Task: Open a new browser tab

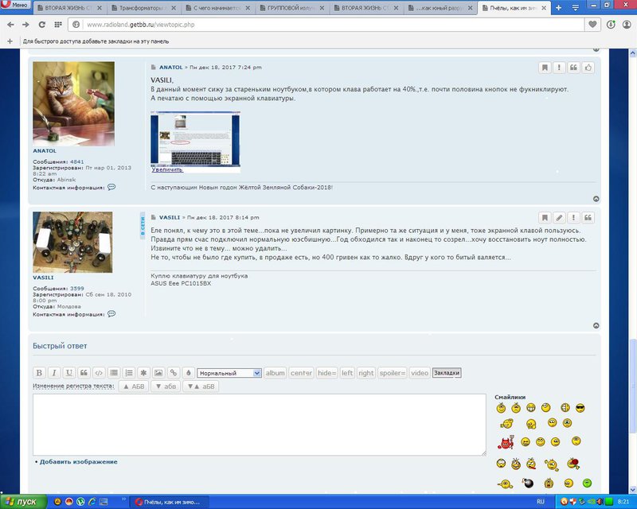Action: tap(559, 8)
